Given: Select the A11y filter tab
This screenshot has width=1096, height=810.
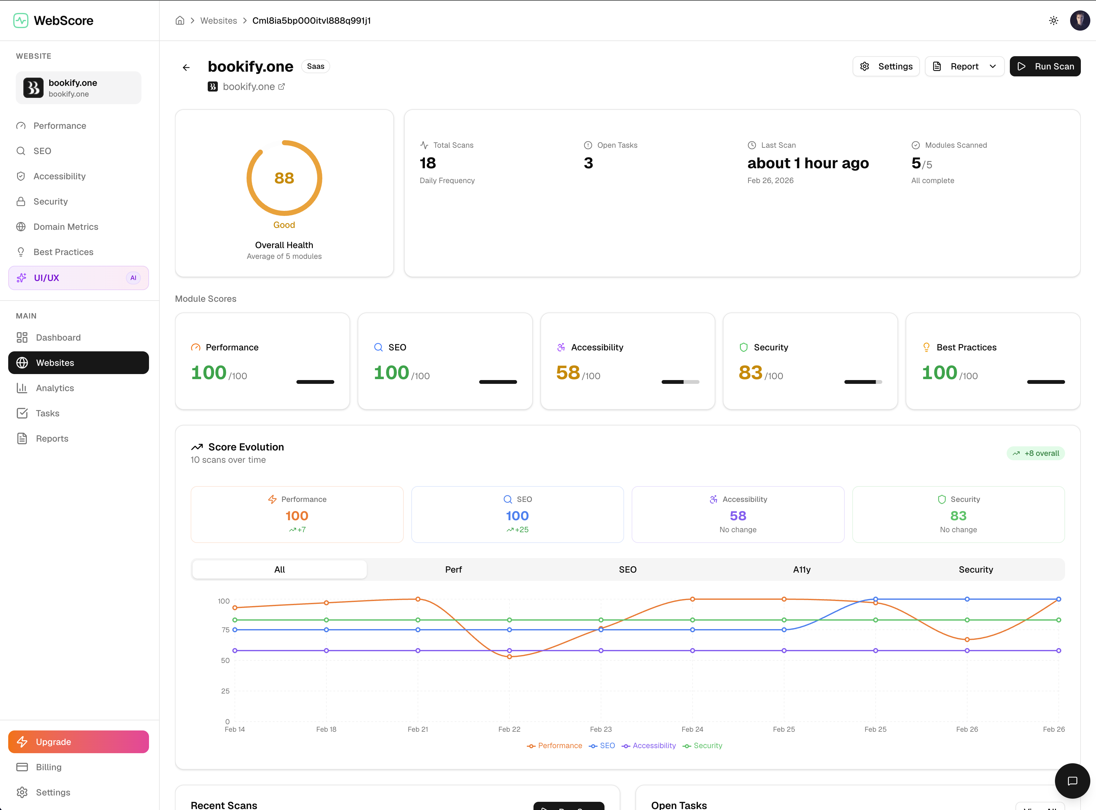Looking at the screenshot, I should [x=801, y=569].
